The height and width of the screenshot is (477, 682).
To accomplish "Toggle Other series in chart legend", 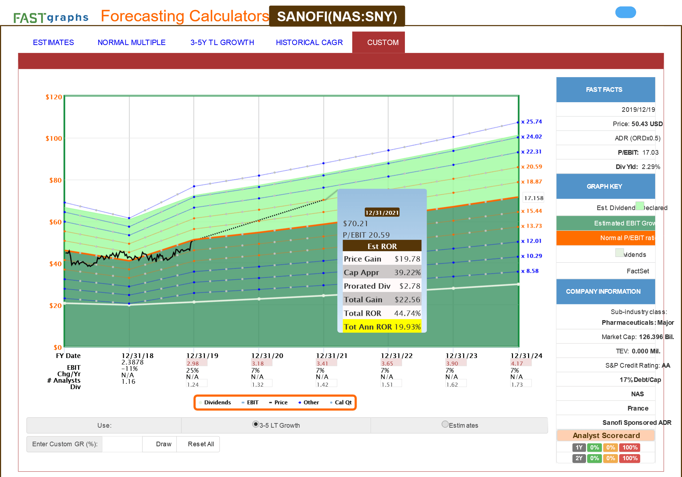I will coord(308,402).
